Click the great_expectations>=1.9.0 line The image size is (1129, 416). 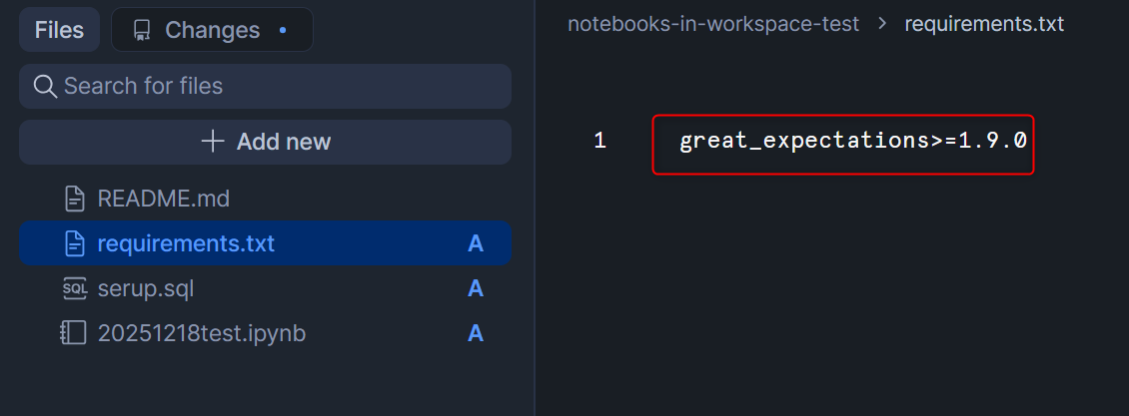pos(852,141)
